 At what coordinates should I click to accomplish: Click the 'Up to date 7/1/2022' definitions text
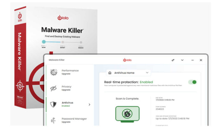[x=172, y=119]
